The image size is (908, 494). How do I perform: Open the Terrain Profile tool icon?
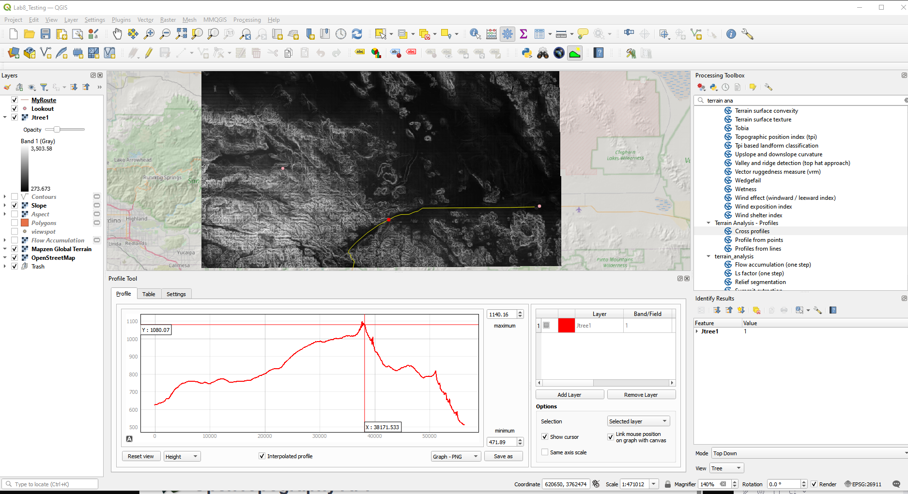click(575, 53)
